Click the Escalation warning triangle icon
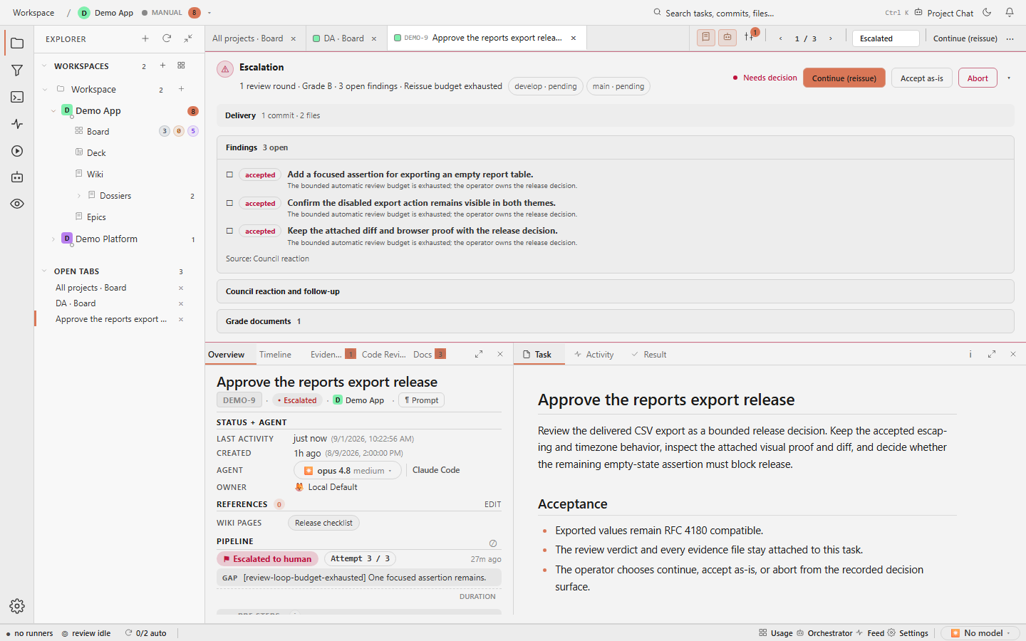Viewport: 1026px width, 641px height. point(225,69)
